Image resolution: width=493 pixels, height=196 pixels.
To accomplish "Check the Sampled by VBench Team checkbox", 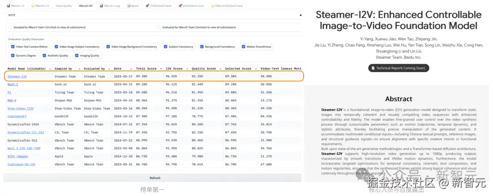I will pyautogui.click(x=11, y=27).
